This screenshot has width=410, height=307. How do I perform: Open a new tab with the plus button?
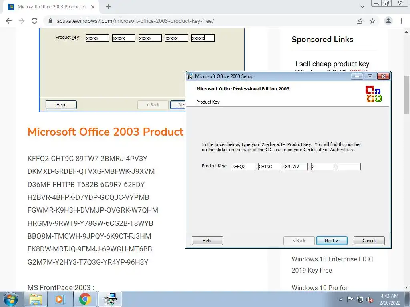coord(108,7)
